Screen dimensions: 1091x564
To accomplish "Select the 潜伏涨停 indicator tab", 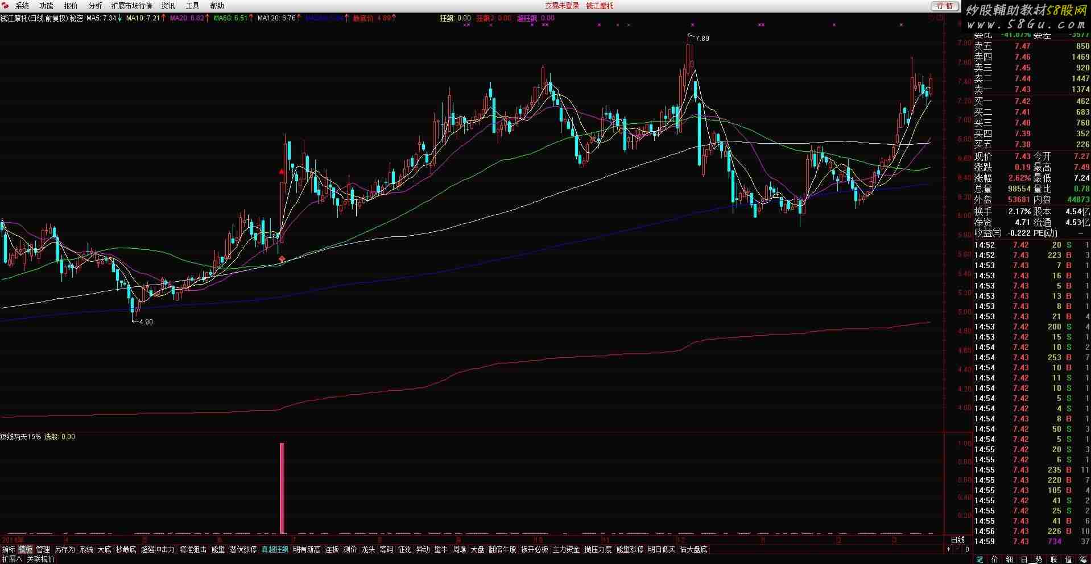I will (243, 549).
